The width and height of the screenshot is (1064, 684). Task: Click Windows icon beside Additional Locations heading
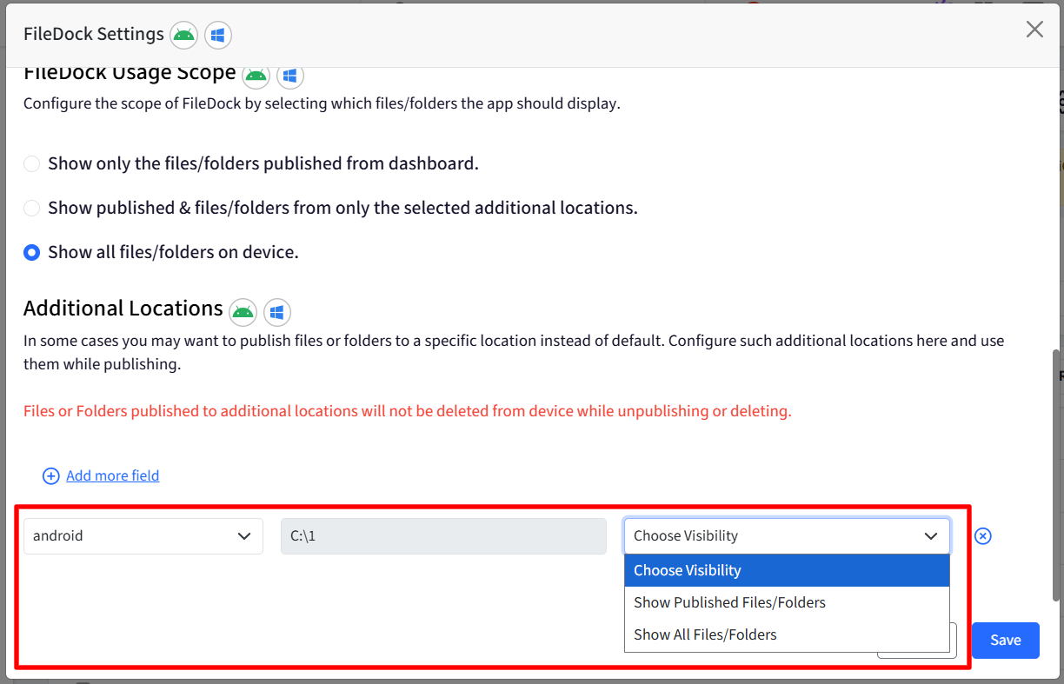point(277,311)
